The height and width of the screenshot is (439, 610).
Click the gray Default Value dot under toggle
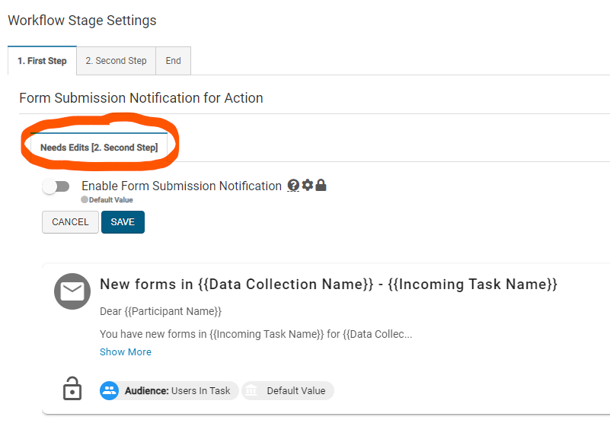85,199
